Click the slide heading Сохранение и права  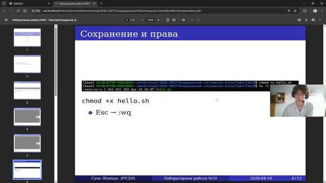coord(129,34)
